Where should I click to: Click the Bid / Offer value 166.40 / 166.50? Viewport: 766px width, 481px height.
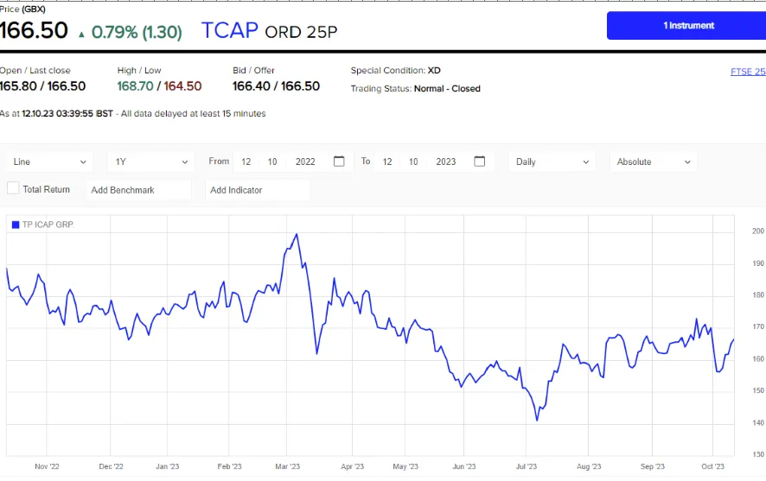(x=276, y=85)
